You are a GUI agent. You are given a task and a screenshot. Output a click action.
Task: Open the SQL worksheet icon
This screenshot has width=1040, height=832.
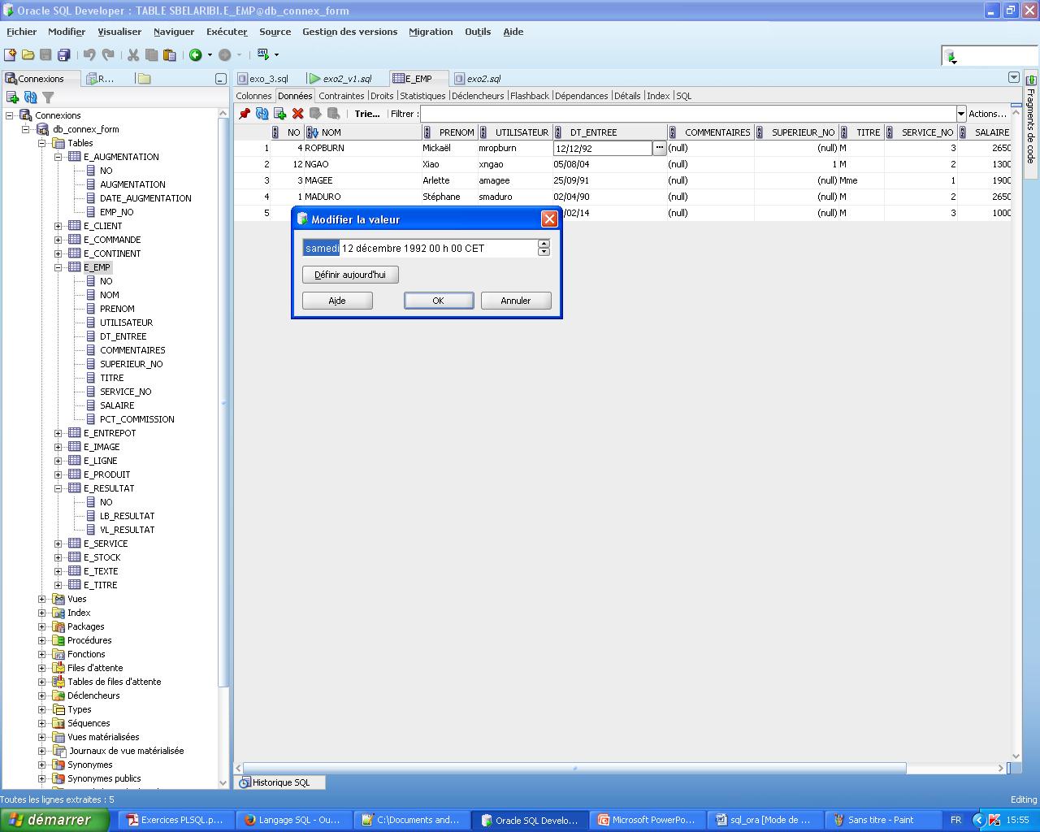tap(263, 54)
